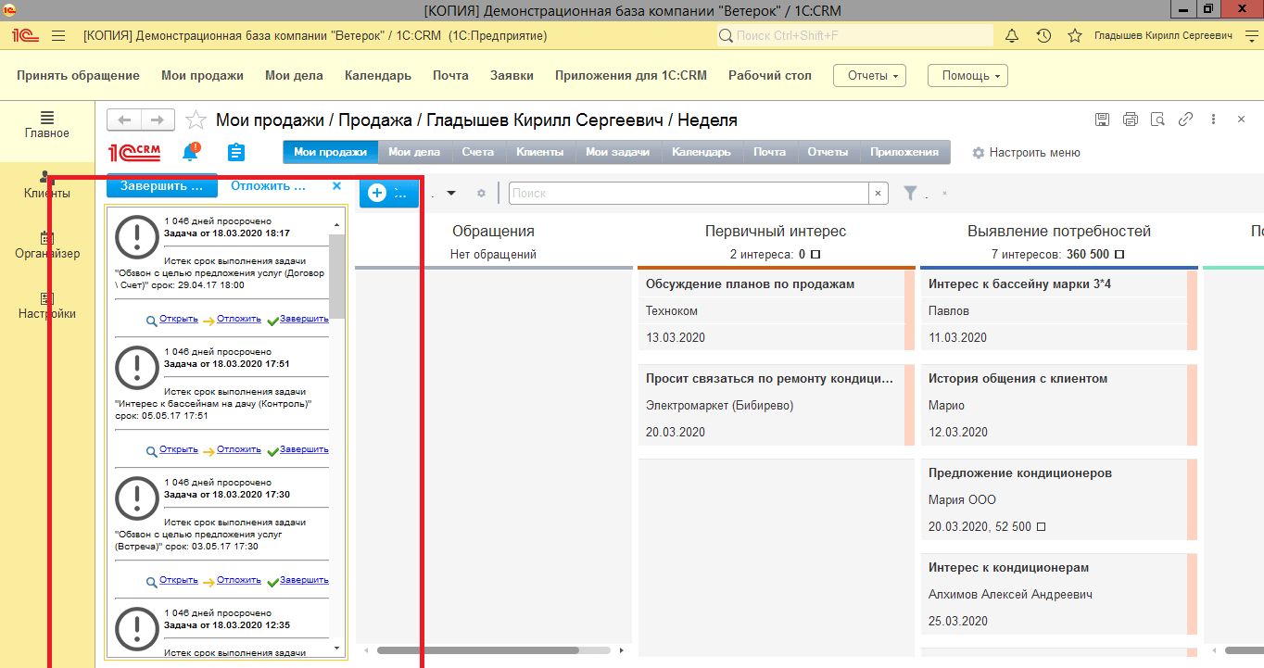Clear the kanban search with X button
The height and width of the screenshot is (668, 1264).
tap(878, 193)
